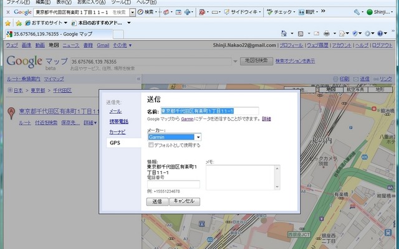Screen dimensions: 399x249
Task: Click the Google Toolbar search compass icon
Action: [x=140, y=12]
